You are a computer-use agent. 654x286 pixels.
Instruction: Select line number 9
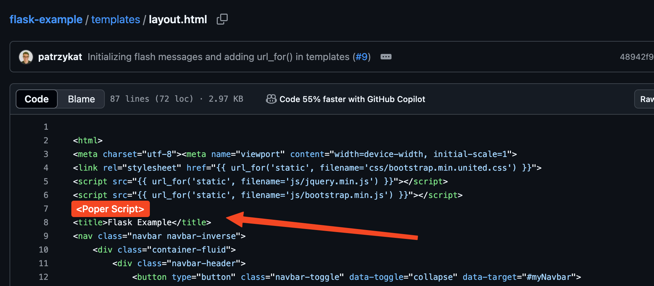point(46,236)
